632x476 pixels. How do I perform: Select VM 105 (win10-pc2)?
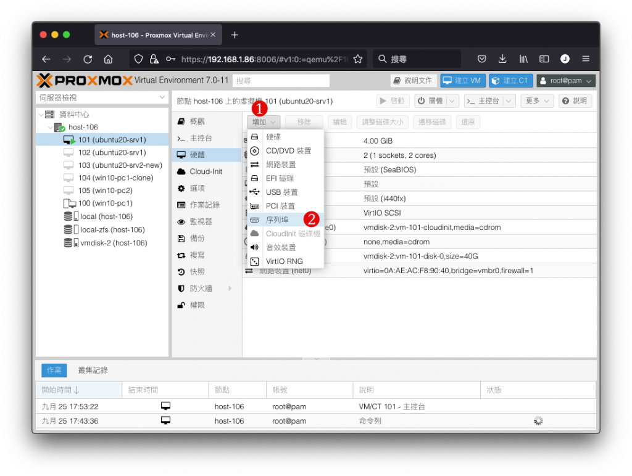point(102,191)
